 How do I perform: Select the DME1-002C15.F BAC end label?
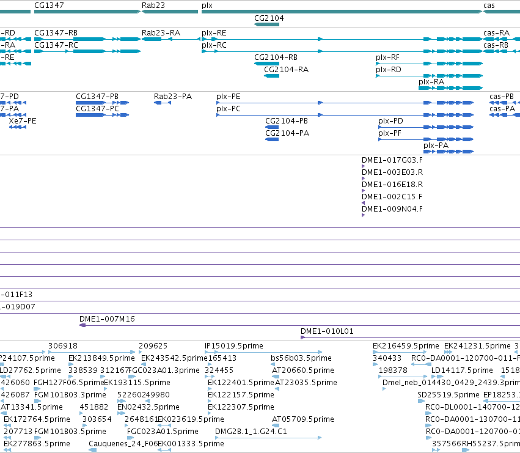pyautogui.click(x=392, y=197)
